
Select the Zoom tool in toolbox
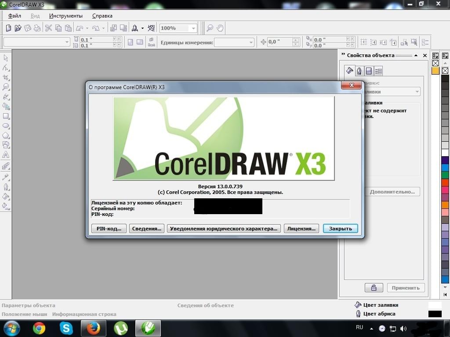(6, 87)
